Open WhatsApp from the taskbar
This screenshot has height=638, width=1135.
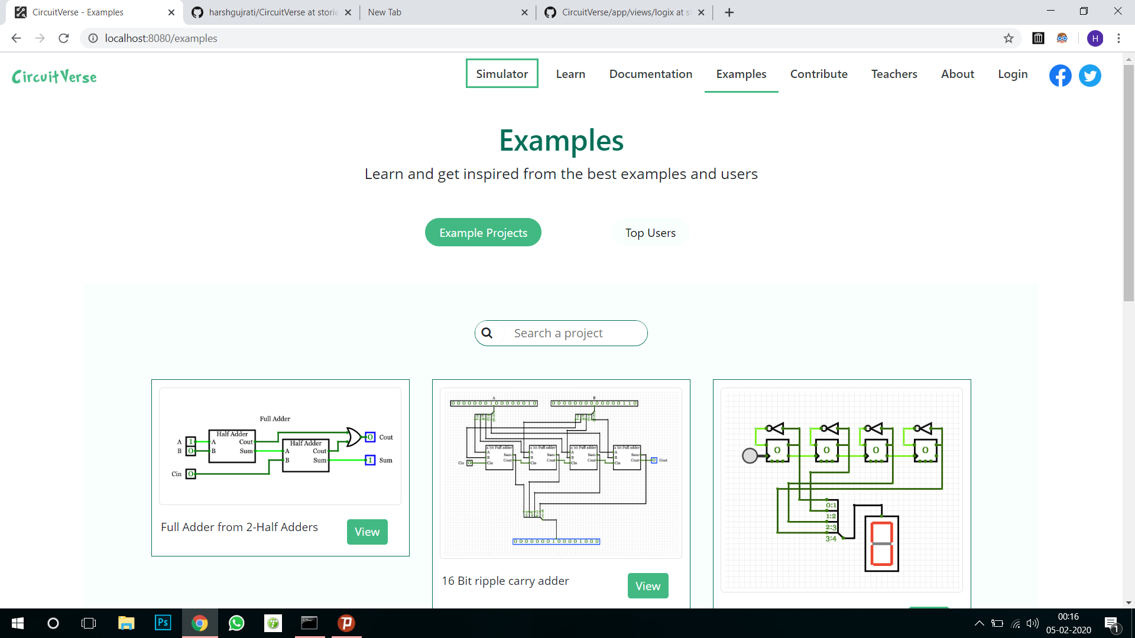click(236, 623)
